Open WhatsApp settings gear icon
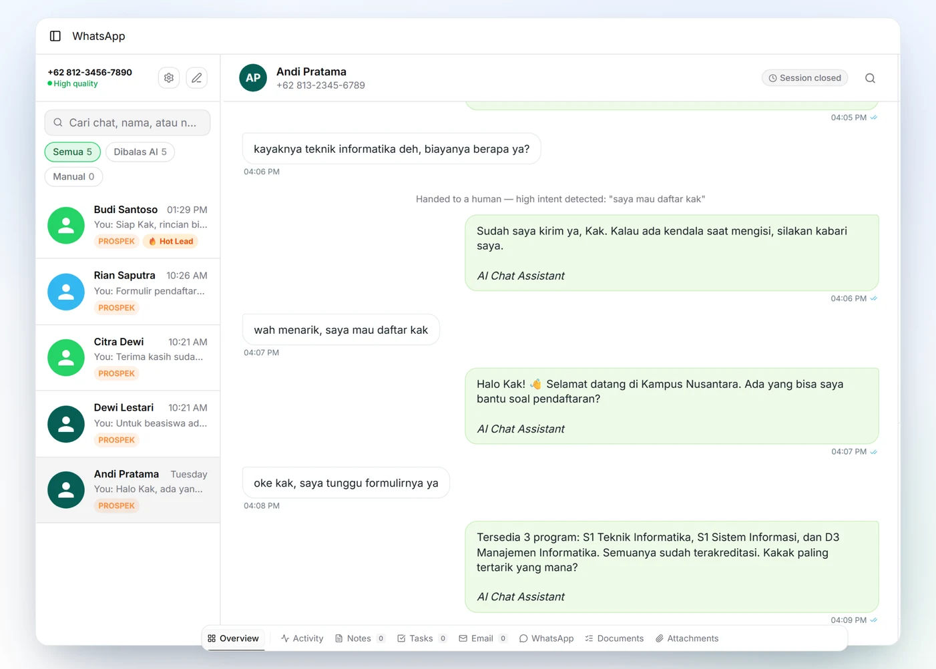The image size is (936, 669). point(169,78)
